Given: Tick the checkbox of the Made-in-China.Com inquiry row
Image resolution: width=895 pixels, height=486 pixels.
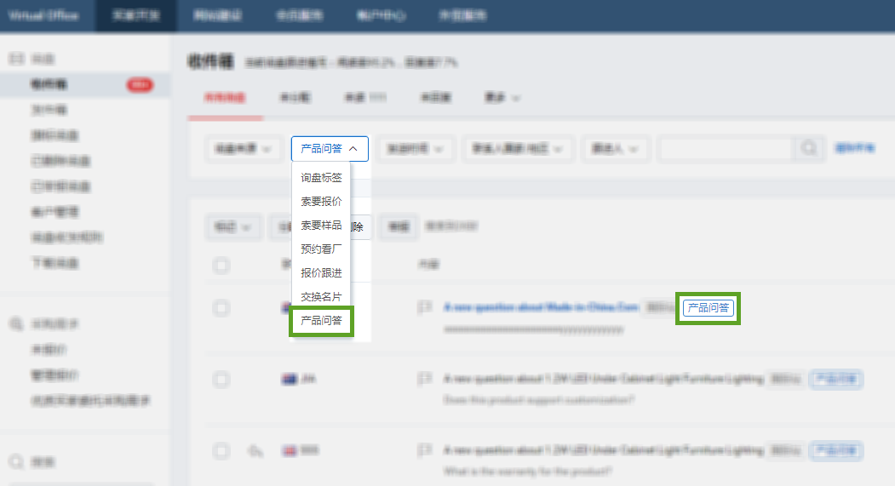Looking at the screenshot, I should [221, 308].
